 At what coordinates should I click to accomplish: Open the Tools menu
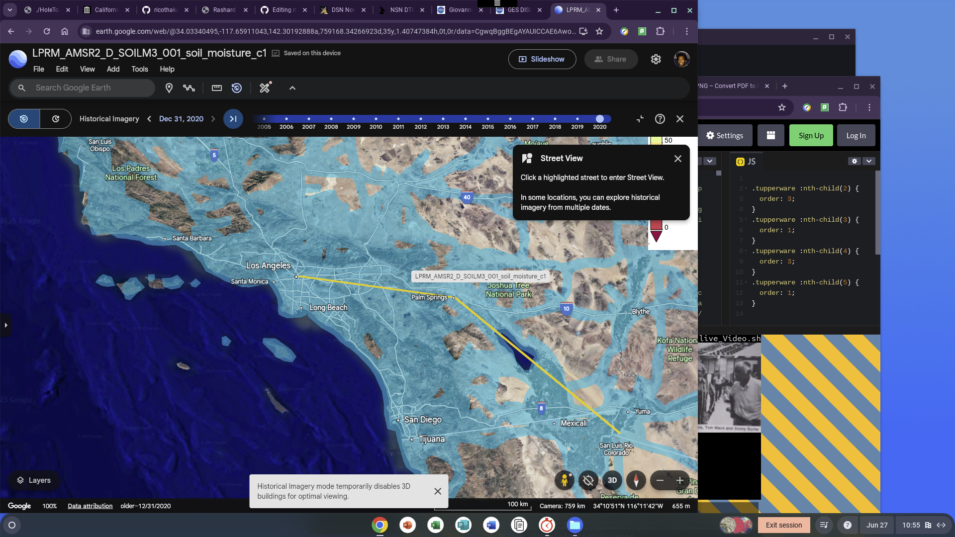point(140,69)
